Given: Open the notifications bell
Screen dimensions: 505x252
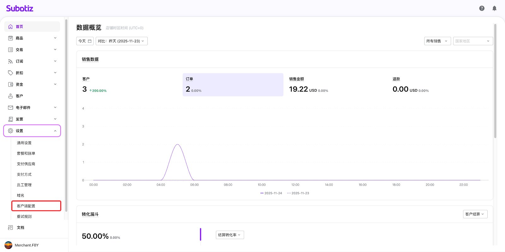Looking at the screenshot, I should 494,8.
